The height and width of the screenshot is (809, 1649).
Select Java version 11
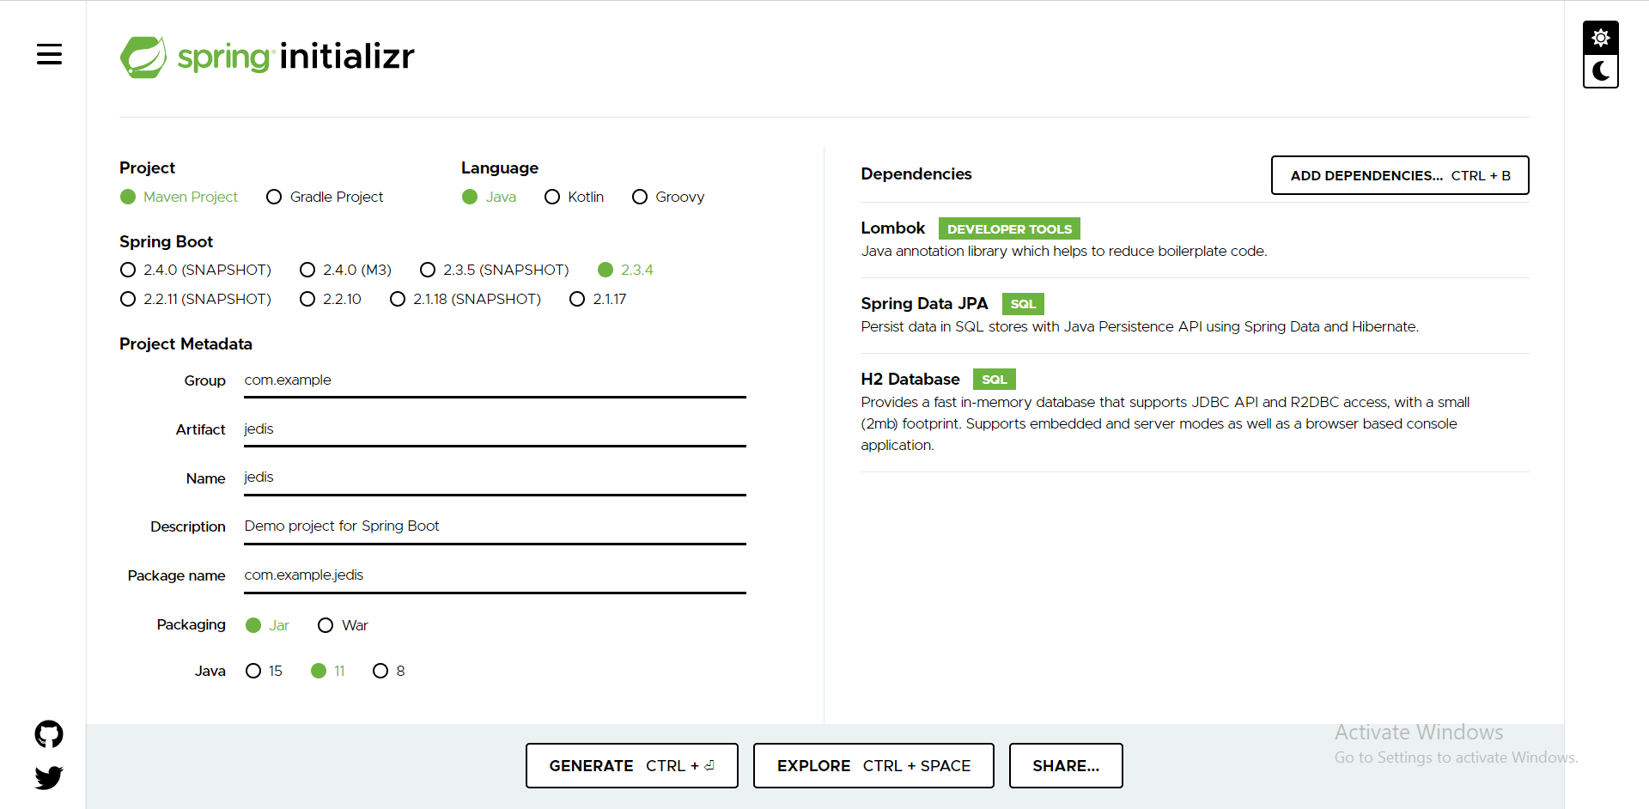(328, 671)
